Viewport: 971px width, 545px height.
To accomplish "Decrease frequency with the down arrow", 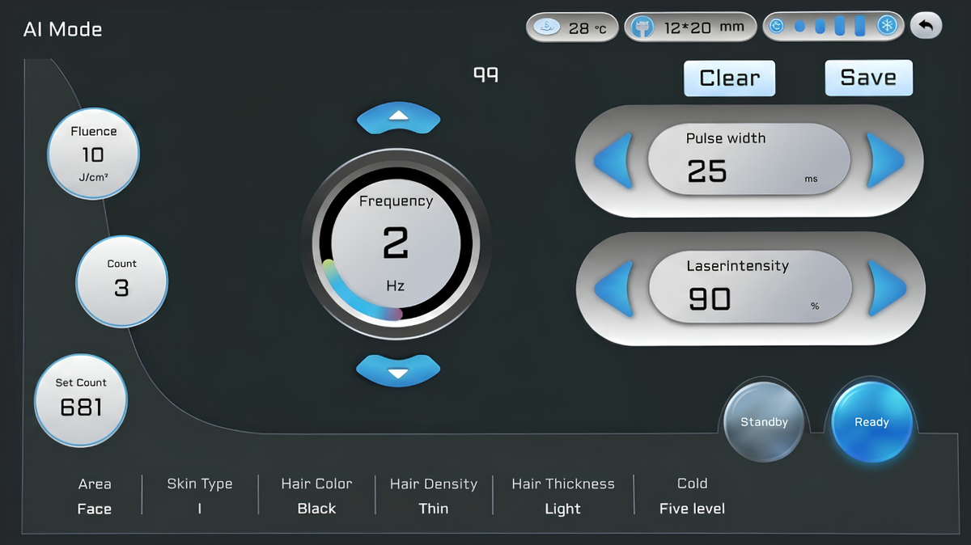I will tap(398, 370).
